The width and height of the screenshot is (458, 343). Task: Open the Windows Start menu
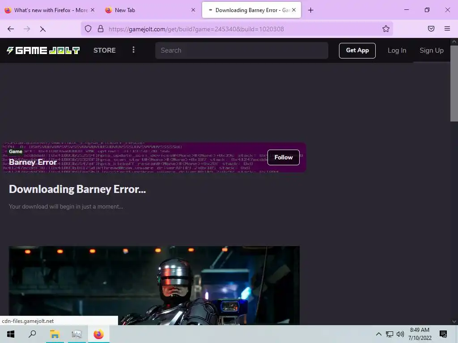point(11,334)
